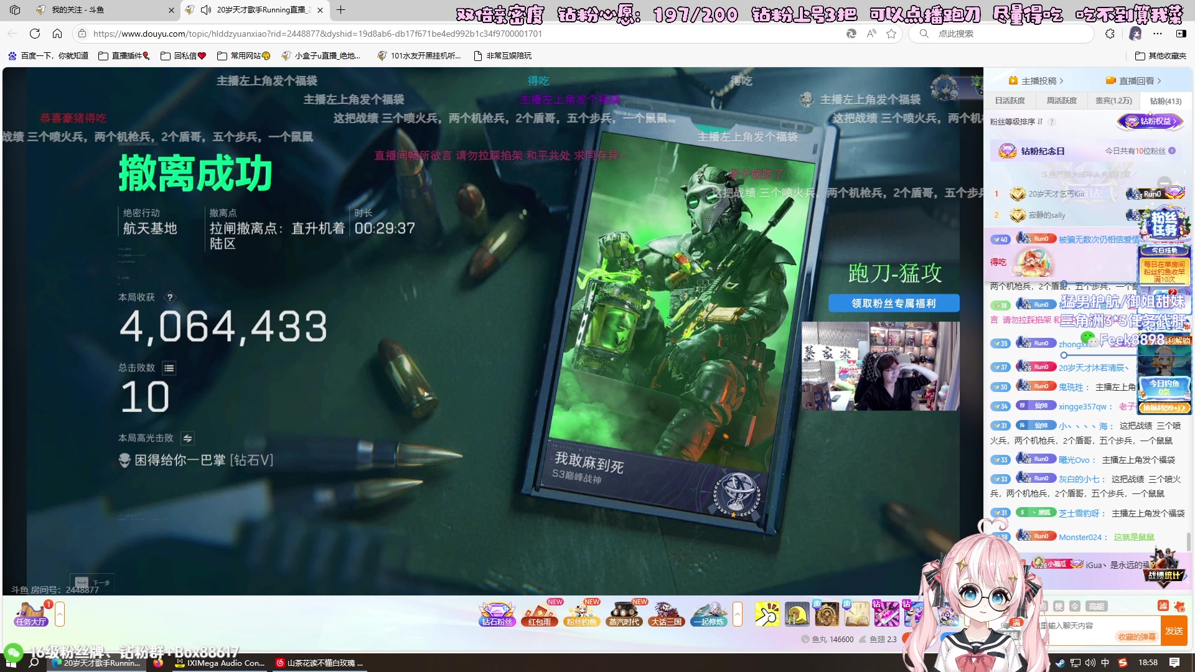Open the browser profile avatar
The height and width of the screenshot is (672, 1195).
[1135, 34]
